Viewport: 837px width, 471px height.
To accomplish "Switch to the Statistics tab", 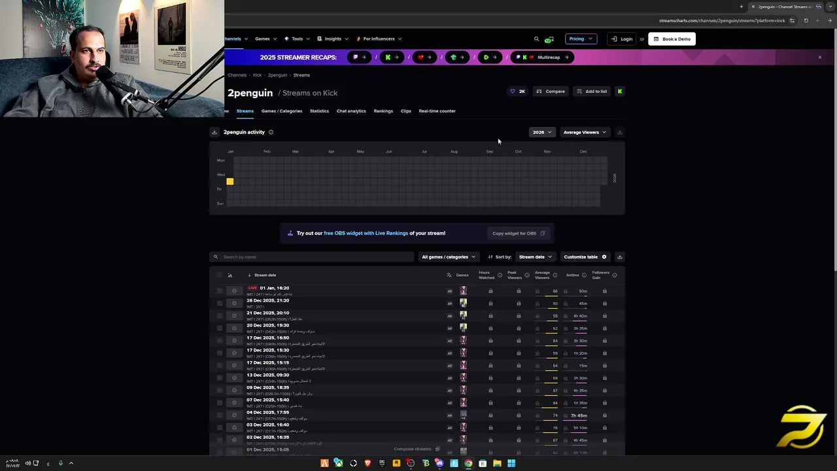I will point(319,111).
